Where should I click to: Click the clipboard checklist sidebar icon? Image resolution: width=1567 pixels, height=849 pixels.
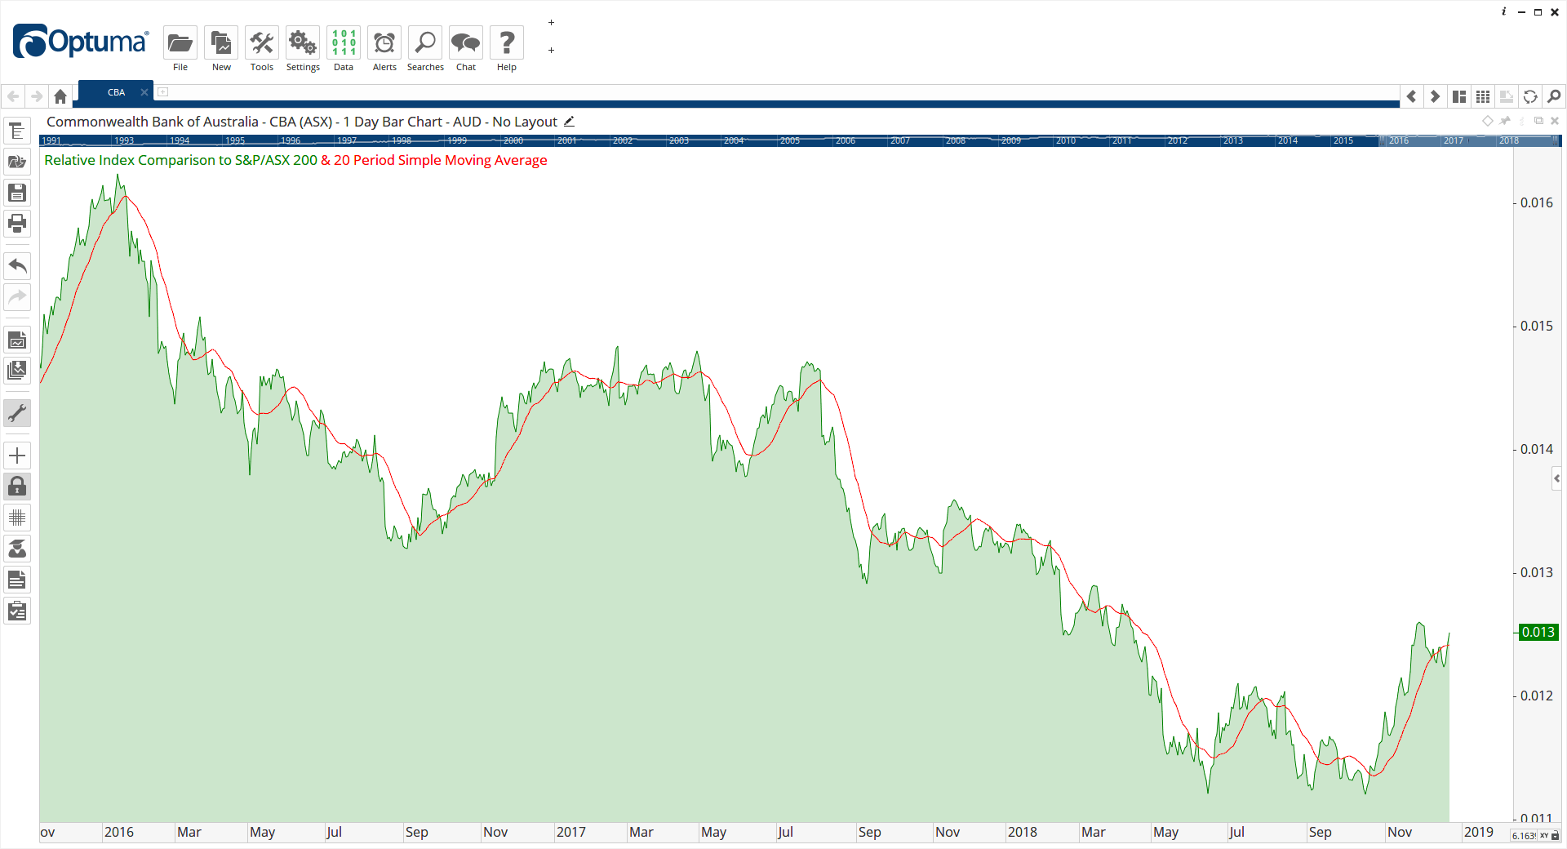(17, 611)
